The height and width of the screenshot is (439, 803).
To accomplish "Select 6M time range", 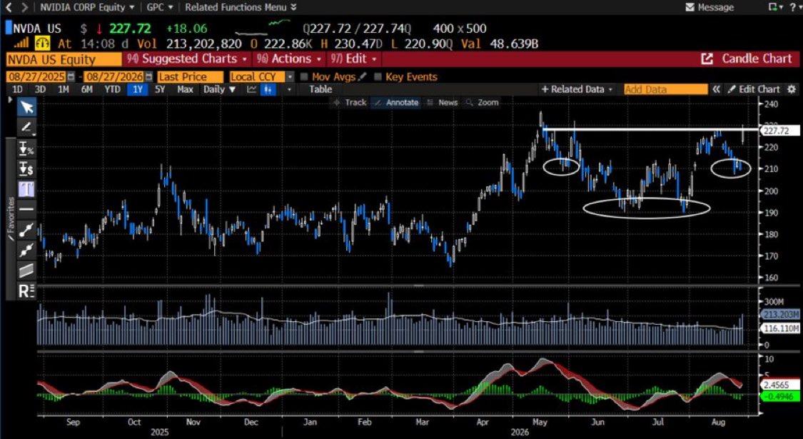I will [x=86, y=90].
